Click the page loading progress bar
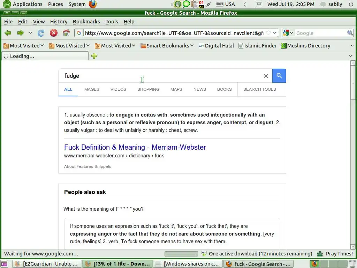This screenshot has height=268, width=357. tap(181, 254)
